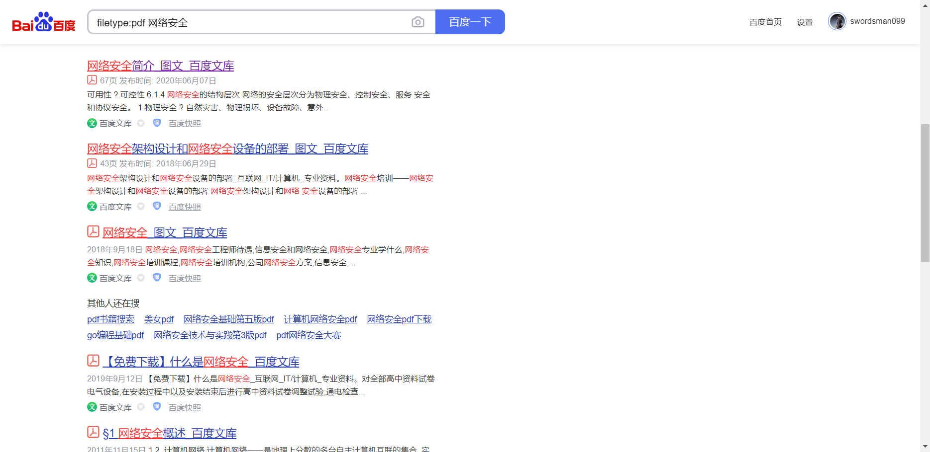Click the PDF icon beside 43页 发布时间
Screen dimensions: 930x452
(x=92, y=163)
